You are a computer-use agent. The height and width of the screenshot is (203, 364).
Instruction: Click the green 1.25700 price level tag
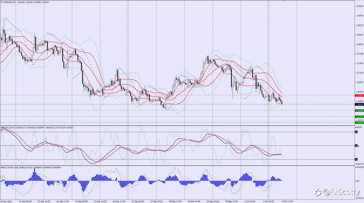pos(359,117)
